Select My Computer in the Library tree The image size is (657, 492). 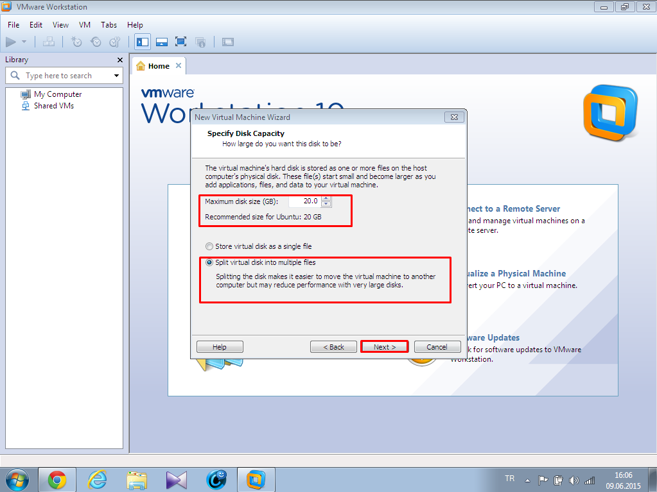(x=58, y=94)
